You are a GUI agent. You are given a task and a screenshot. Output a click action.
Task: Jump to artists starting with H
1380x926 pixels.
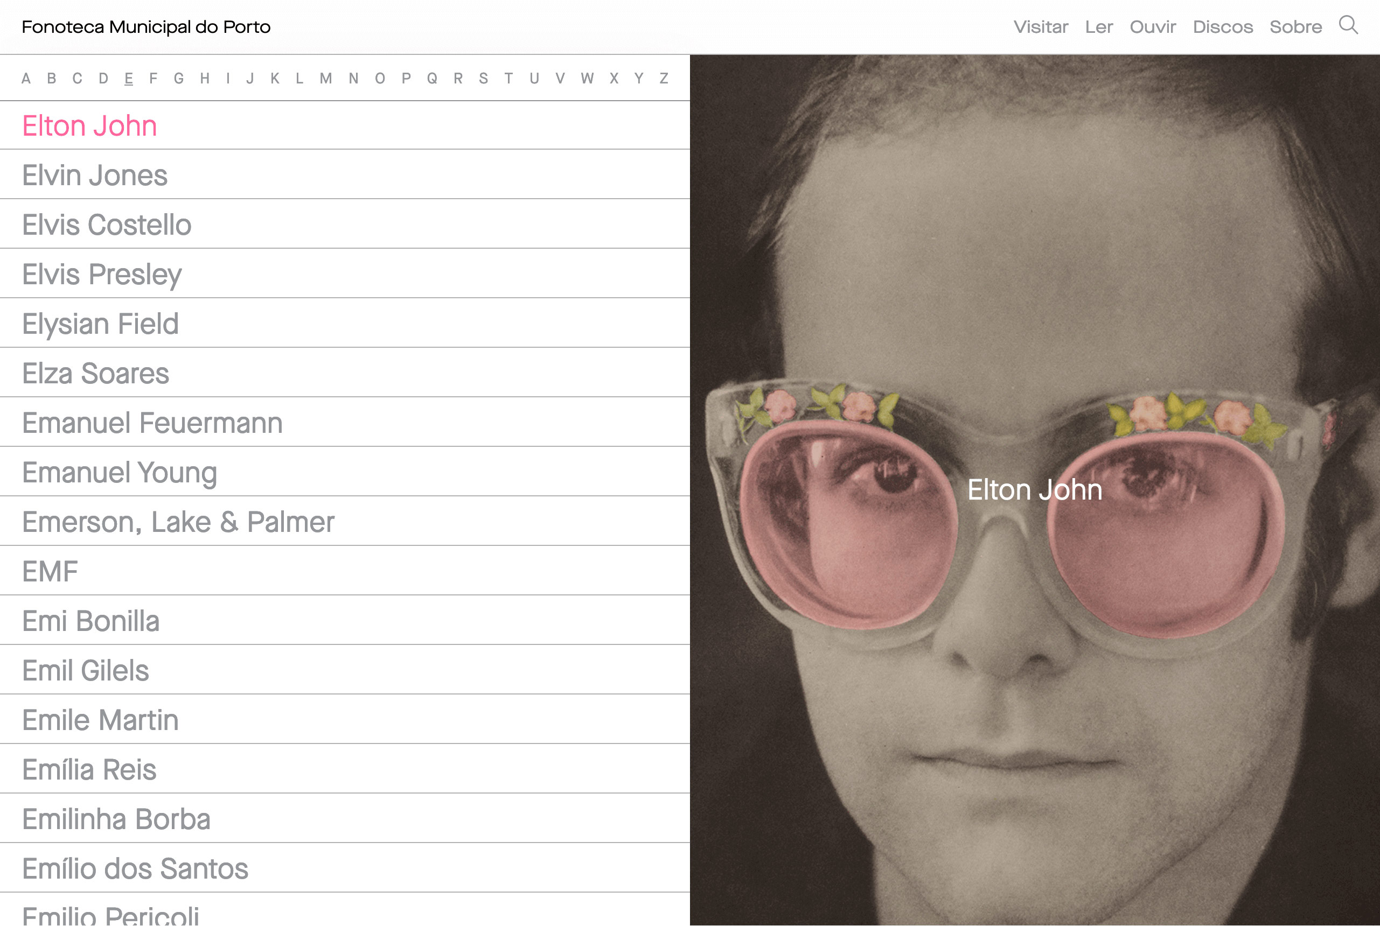click(205, 79)
